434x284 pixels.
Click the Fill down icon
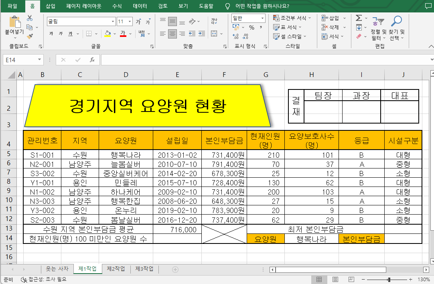pyautogui.click(x=359, y=27)
